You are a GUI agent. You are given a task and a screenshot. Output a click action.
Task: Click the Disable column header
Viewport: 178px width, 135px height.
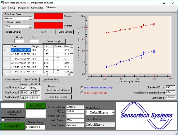58,46
